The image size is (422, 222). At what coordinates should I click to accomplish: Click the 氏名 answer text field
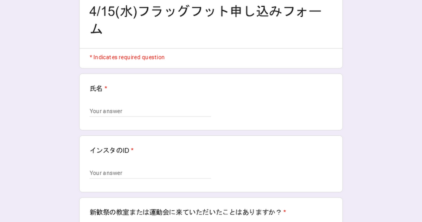[x=150, y=111]
